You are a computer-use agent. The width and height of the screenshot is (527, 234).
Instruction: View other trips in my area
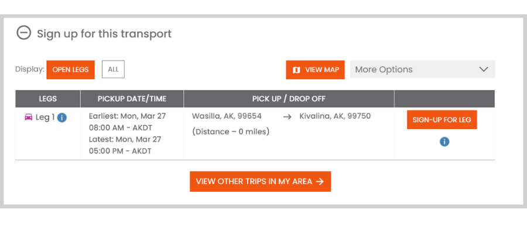point(261,181)
